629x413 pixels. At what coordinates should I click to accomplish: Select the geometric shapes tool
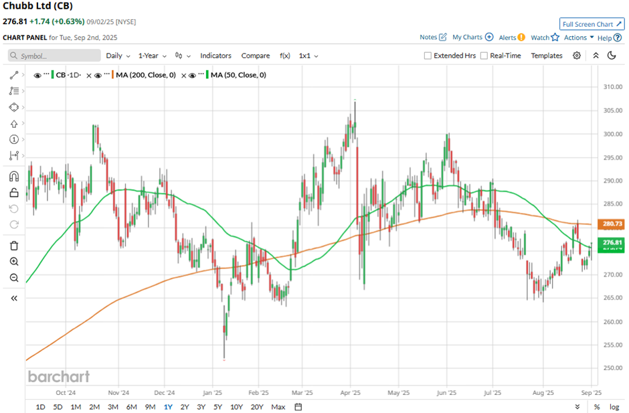(x=14, y=107)
